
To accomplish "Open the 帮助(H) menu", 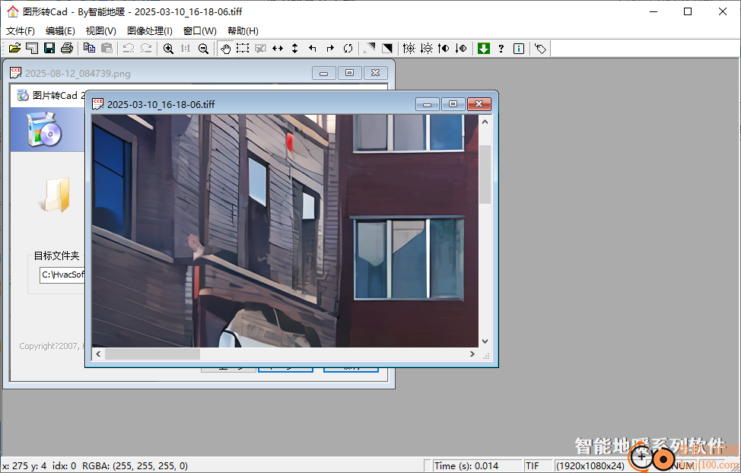I will [243, 30].
